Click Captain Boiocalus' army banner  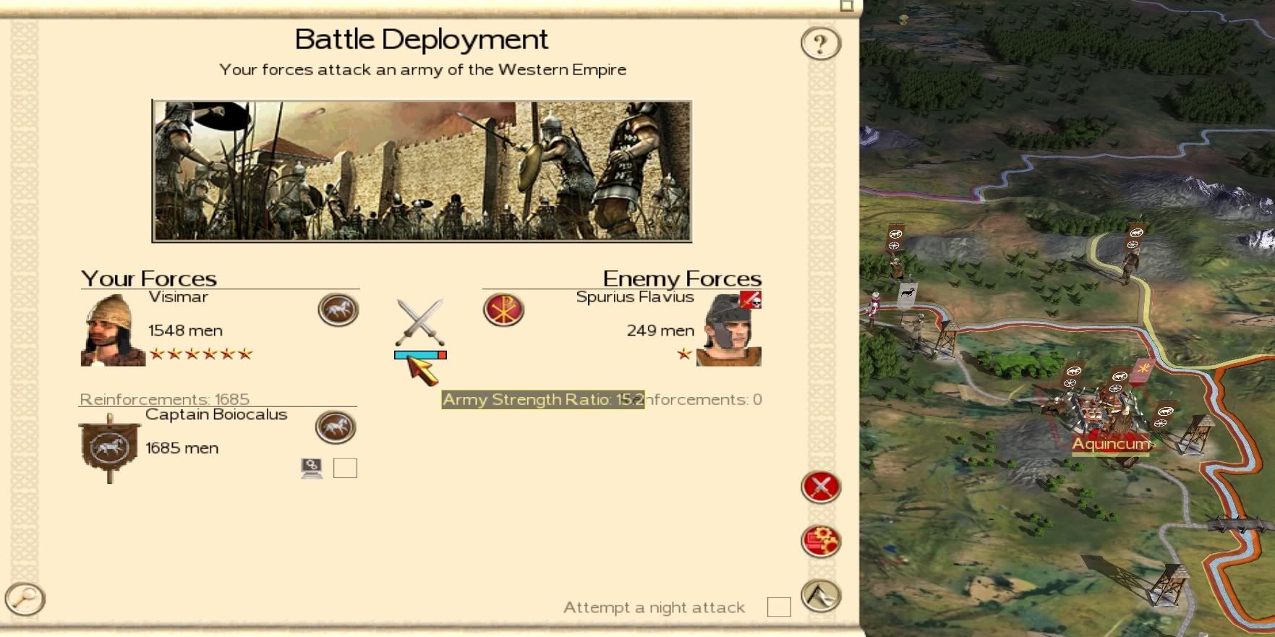[109, 448]
